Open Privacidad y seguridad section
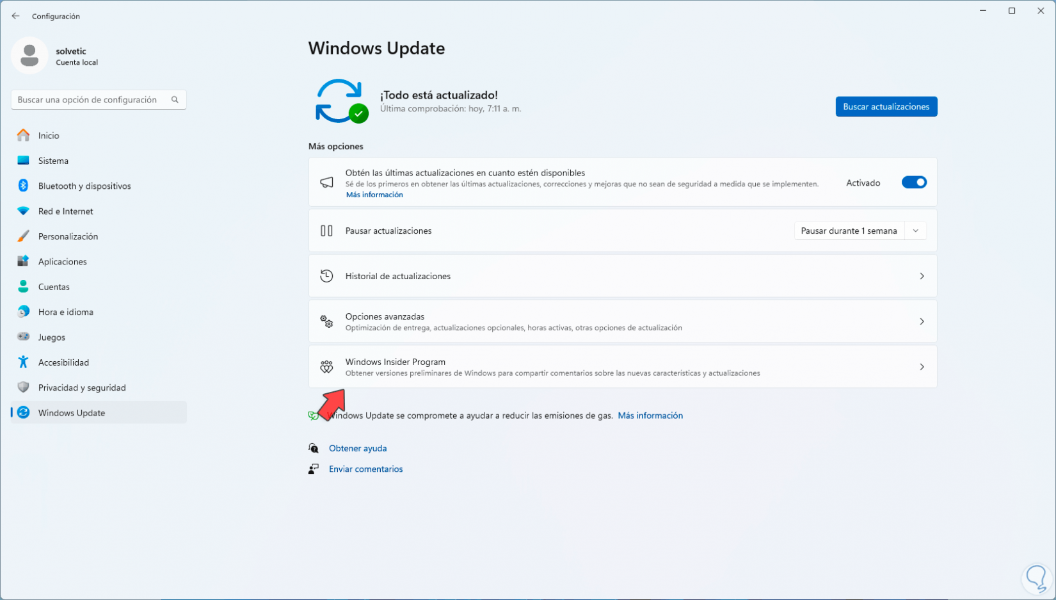Viewport: 1056px width, 600px height. (99, 387)
